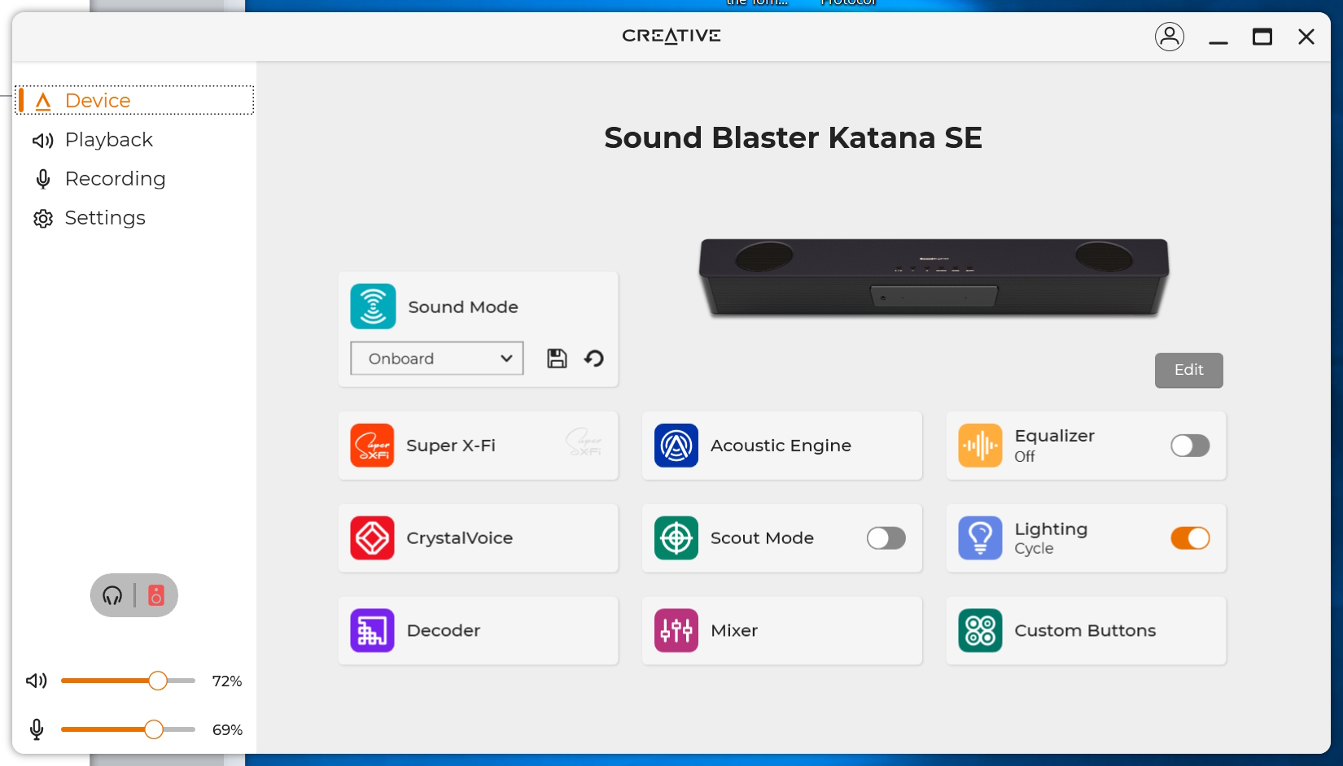Open the Custom Buttons icon

tap(980, 631)
